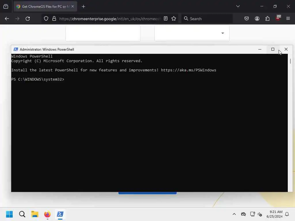
Task: Open Firefox View recent browsing icon
Action: point(6,7)
